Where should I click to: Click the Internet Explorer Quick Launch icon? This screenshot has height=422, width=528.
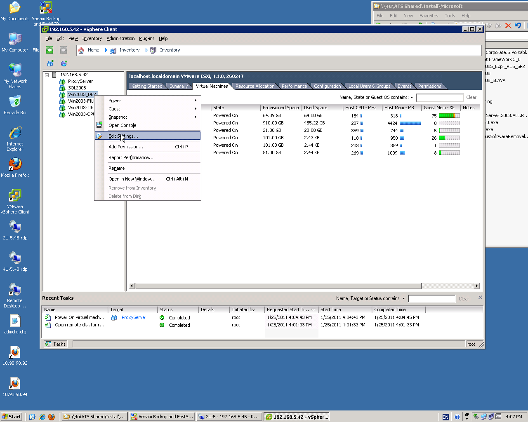pos(42,417)
